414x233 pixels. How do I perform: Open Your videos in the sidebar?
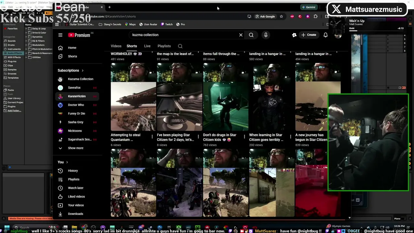pos(77,205)
